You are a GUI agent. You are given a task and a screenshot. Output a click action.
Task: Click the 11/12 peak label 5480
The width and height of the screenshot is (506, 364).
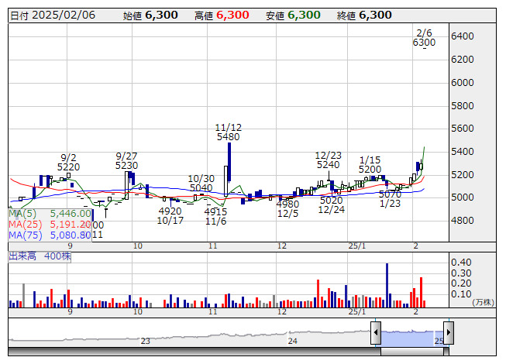(229, 136)
